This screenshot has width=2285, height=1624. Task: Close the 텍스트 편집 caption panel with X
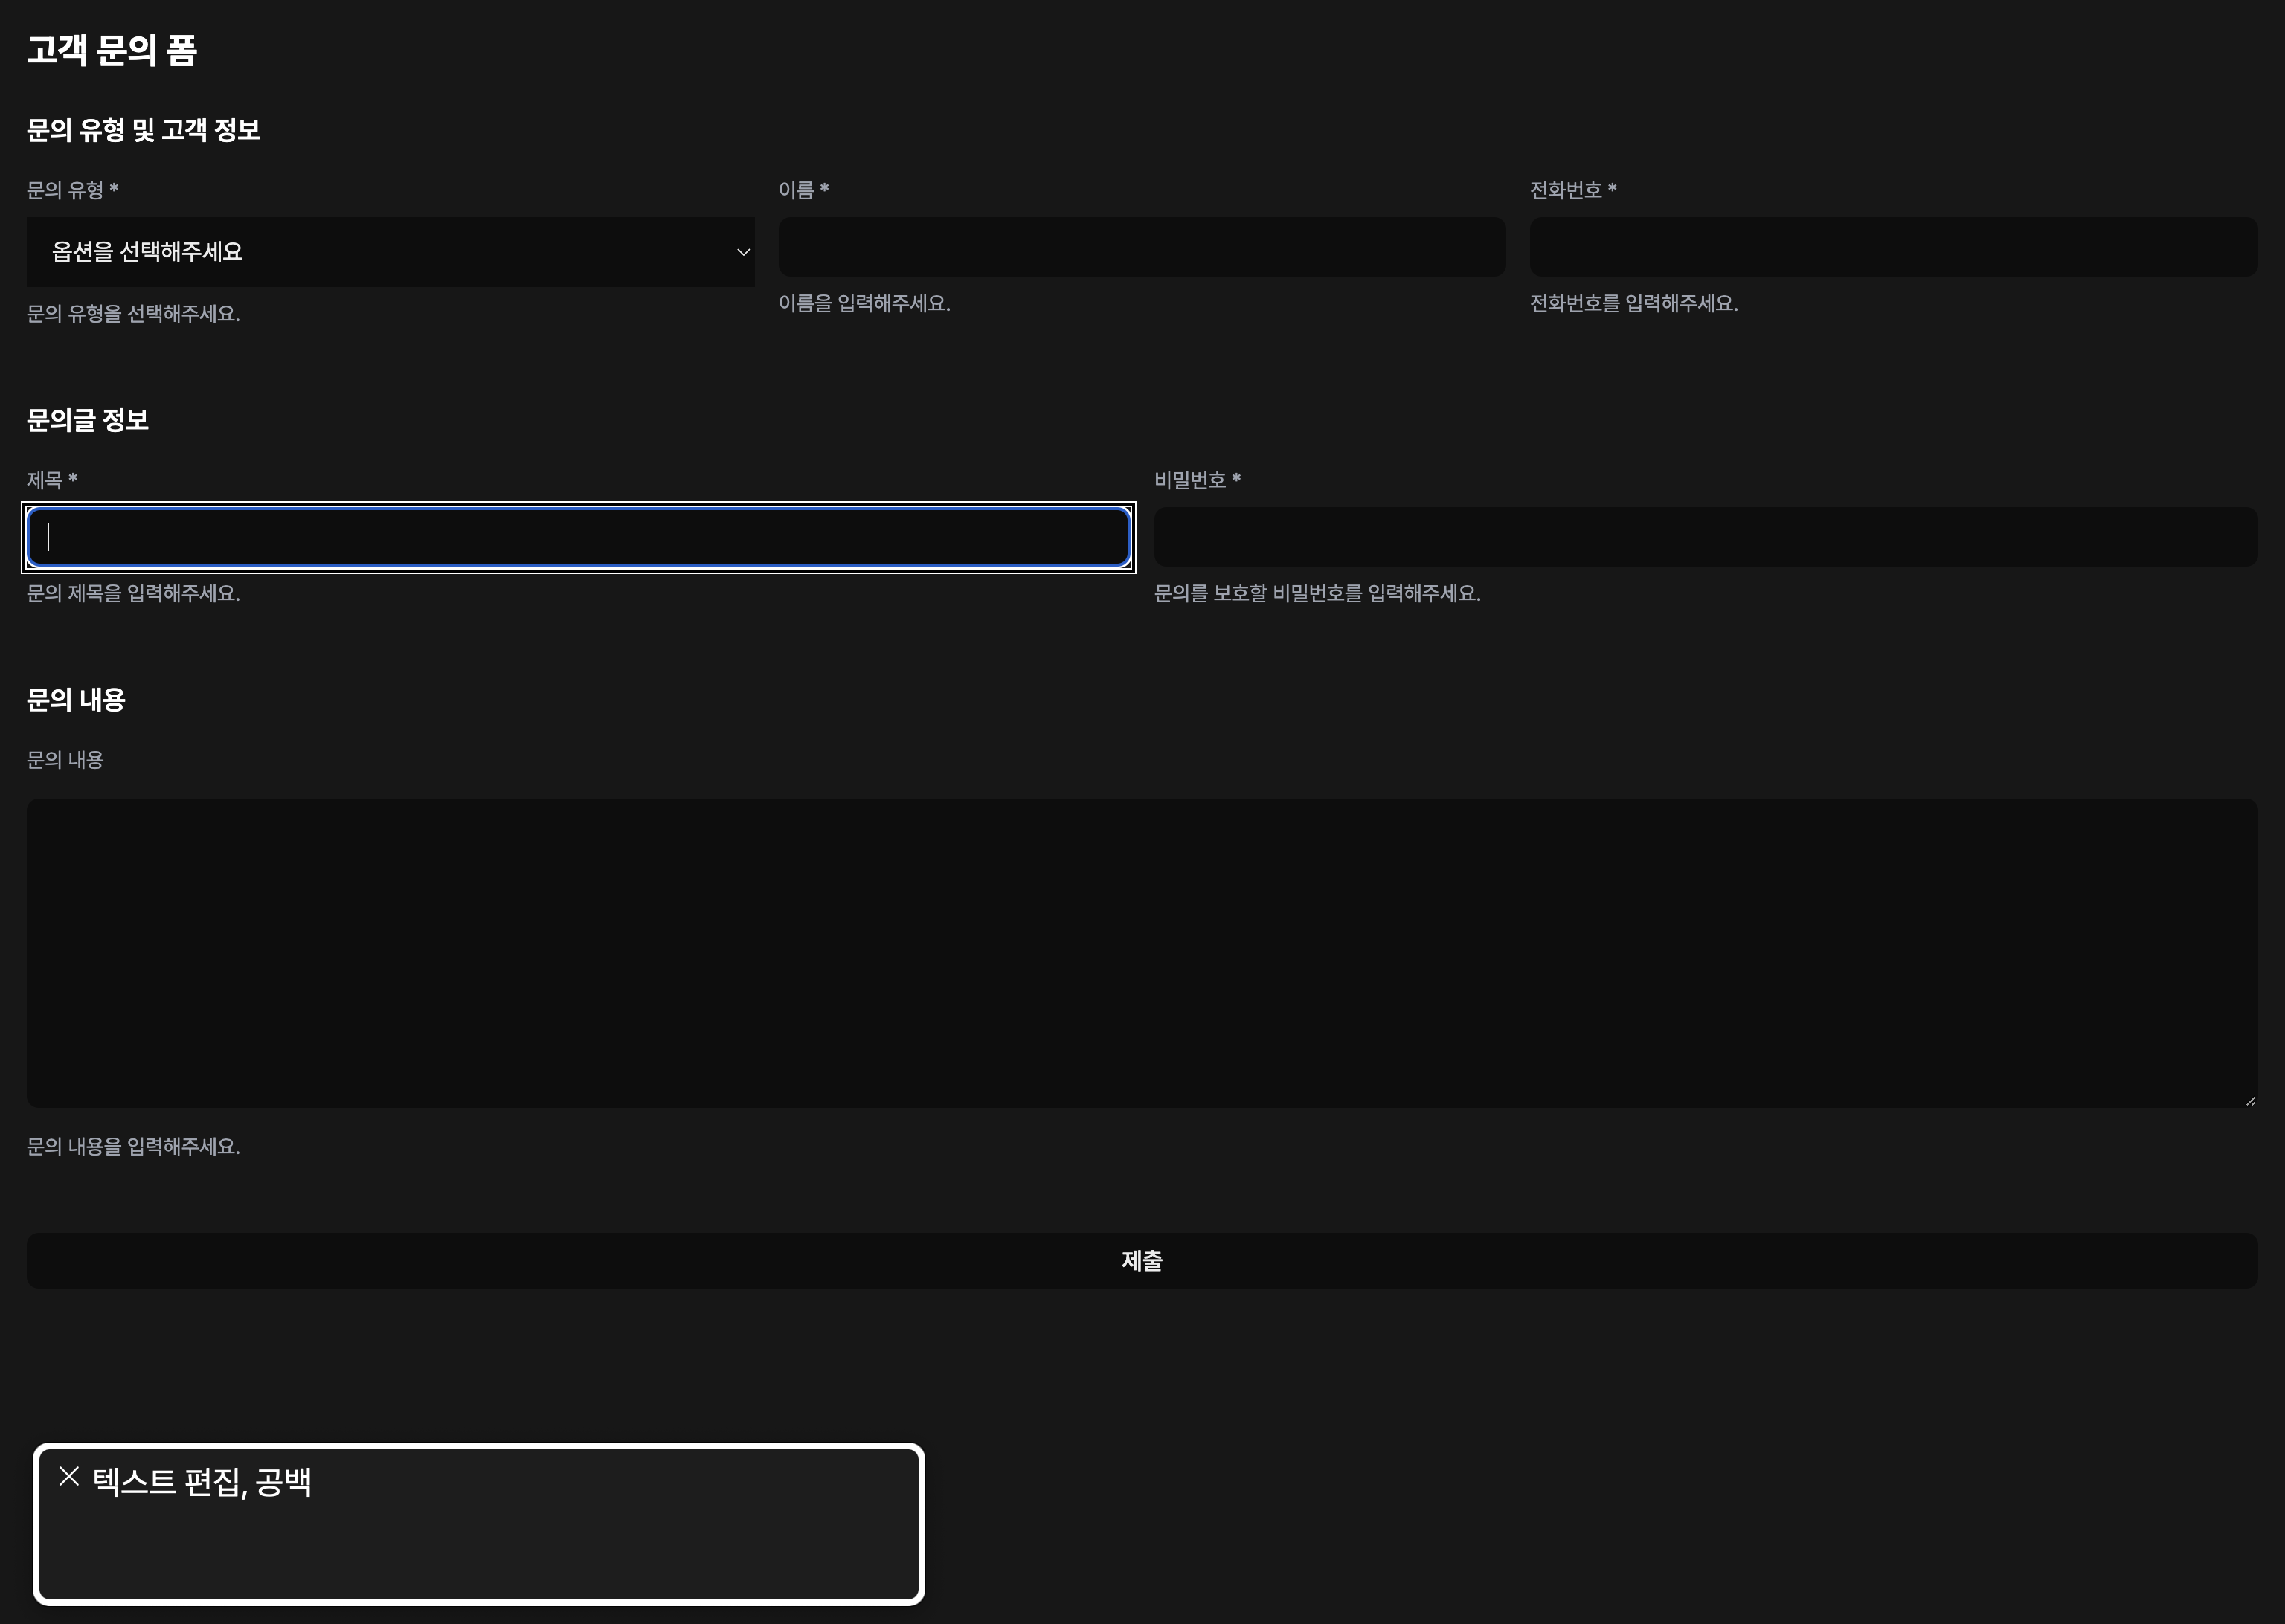pyautogui.click(x=69, y=1476)
